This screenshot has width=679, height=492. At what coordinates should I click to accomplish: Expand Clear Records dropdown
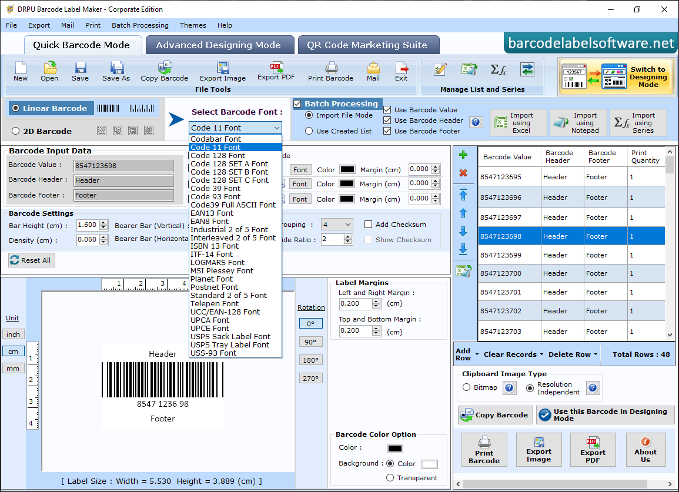tap(541, 354)
